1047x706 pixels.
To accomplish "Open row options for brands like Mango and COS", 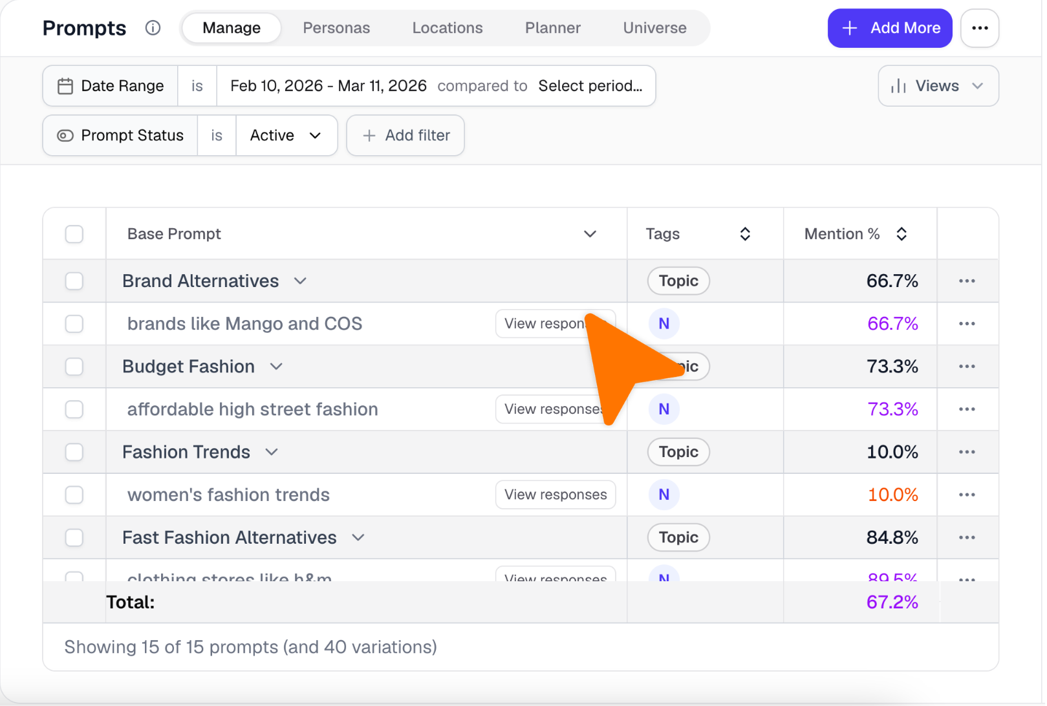I will coord(966,323).
